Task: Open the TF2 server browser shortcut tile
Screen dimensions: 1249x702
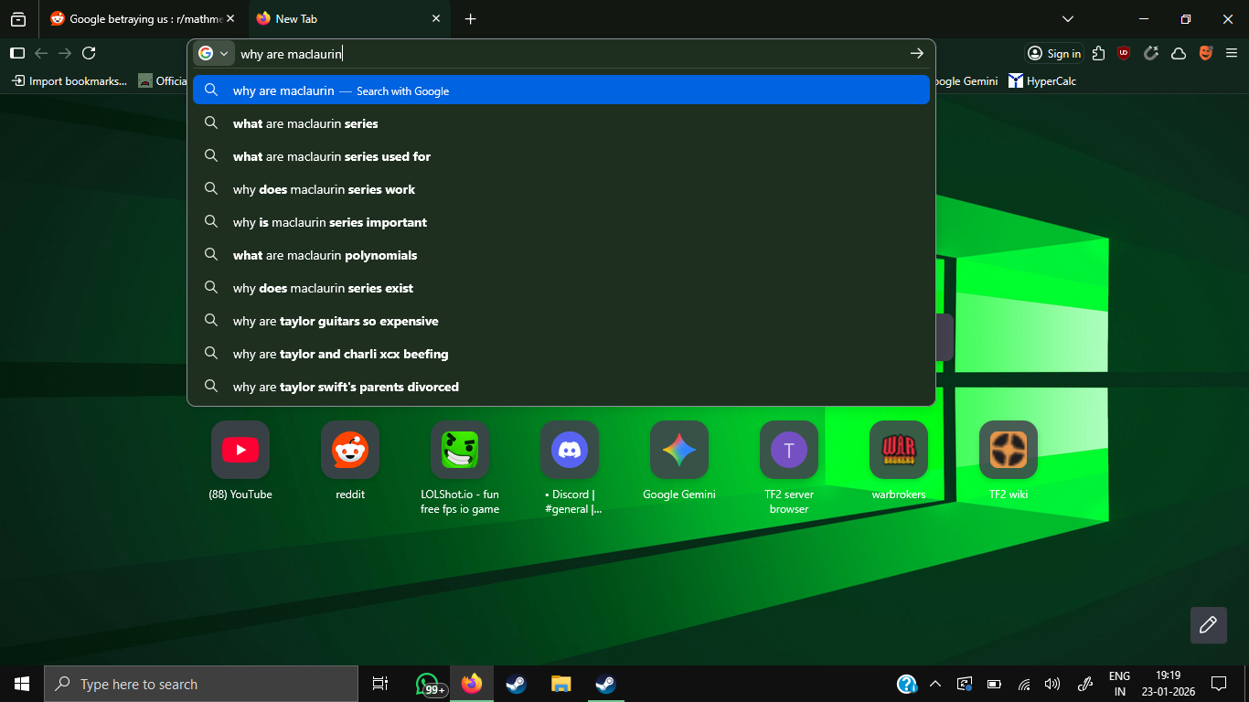Action: [x=789, y=450]
